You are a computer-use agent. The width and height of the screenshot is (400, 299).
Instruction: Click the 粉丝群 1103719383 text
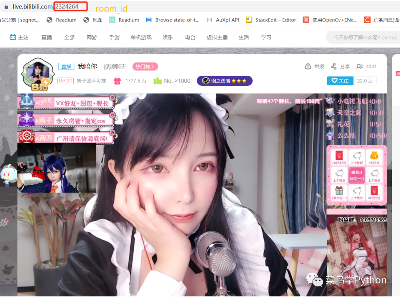(x=362, y=220)
